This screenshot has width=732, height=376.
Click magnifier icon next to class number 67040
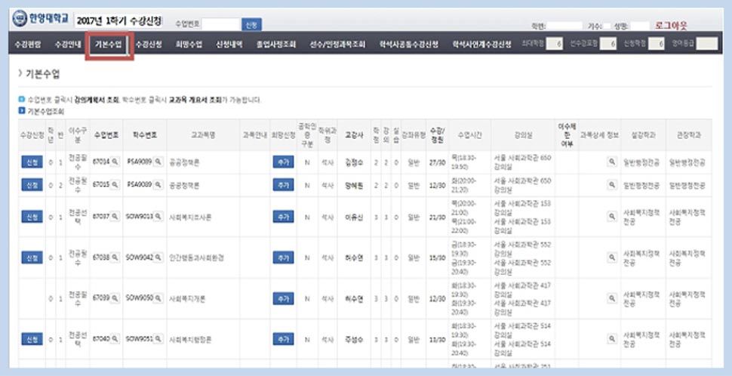pyautogui.click(x=115, y=339)
